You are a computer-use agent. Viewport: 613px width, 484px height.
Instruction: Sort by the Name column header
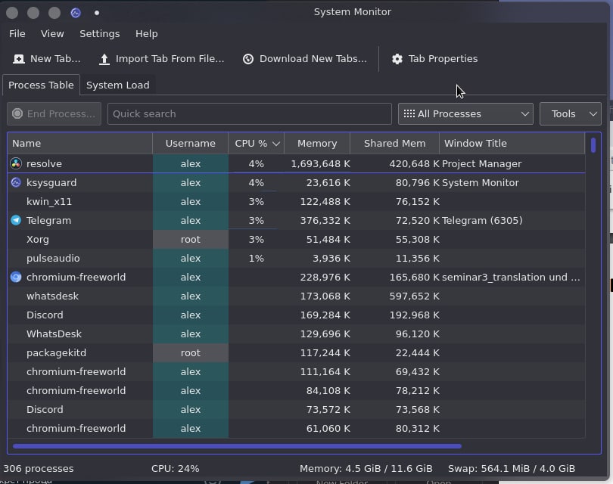(79, 144)
